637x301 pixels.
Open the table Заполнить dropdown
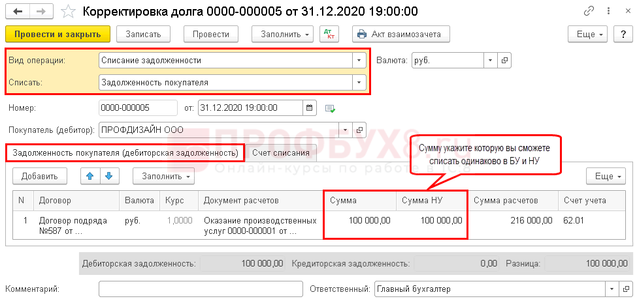click(x=164, y=176)
